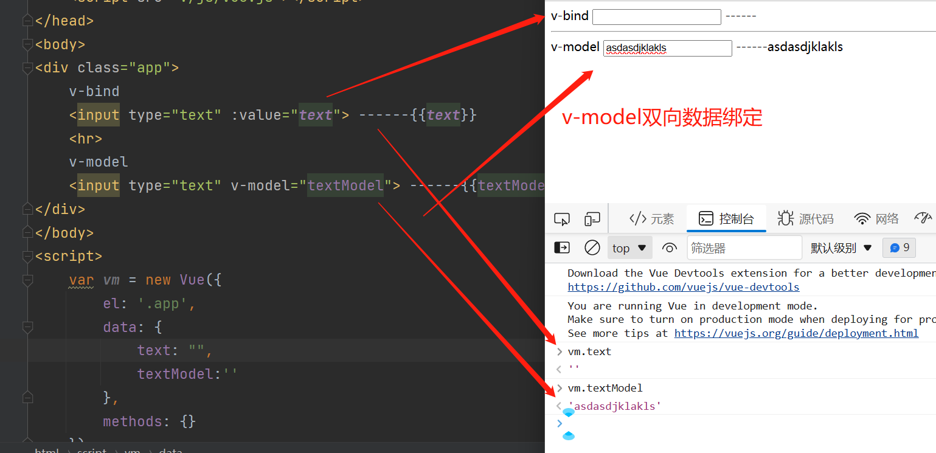
Task: Clear the console with the circle-slash icon
Action: (592, 247)
